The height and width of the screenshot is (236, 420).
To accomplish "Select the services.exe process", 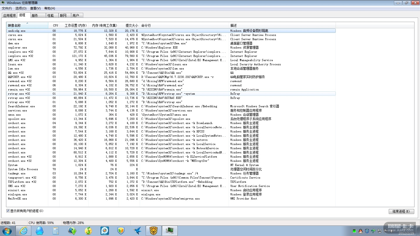I will click(x=171, y=110).
